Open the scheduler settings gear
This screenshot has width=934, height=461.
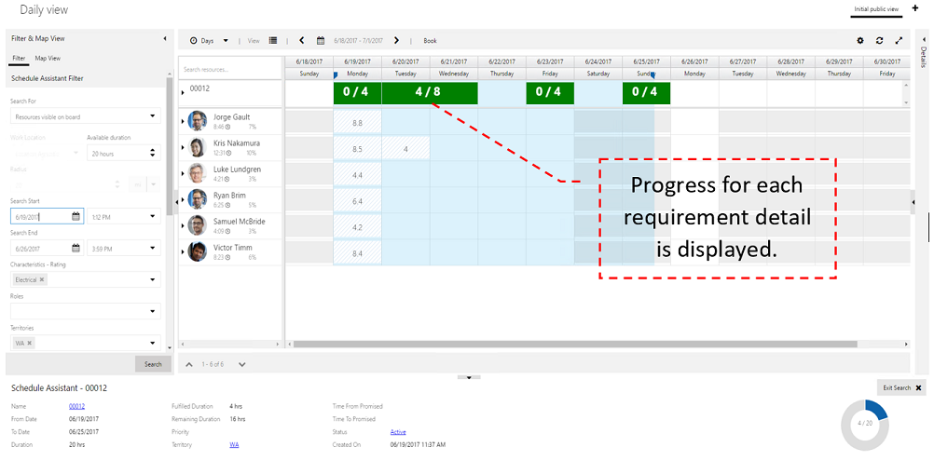(860, 41)
